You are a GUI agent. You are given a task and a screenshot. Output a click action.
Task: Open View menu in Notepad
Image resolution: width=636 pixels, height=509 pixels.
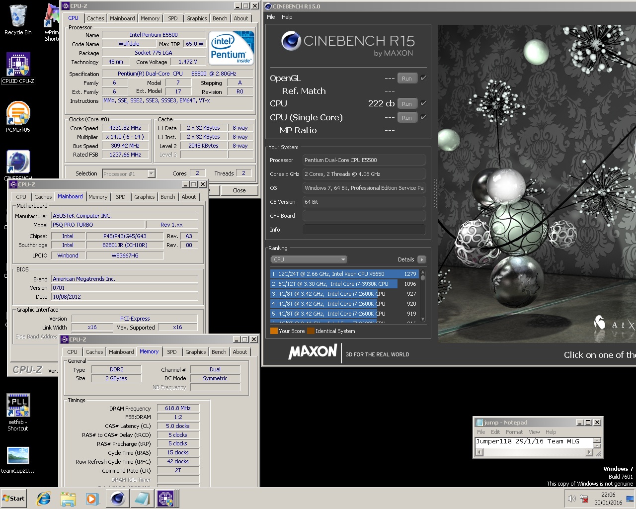coord(534,432)
